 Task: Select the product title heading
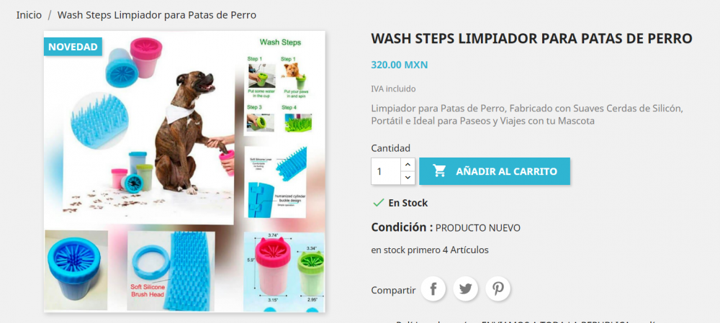[x=531, y=39]
